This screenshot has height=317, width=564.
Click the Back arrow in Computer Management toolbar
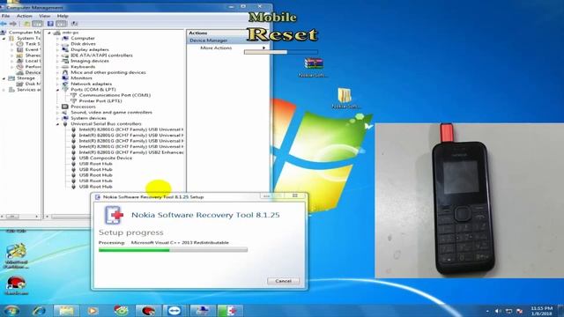coord(4,24)
